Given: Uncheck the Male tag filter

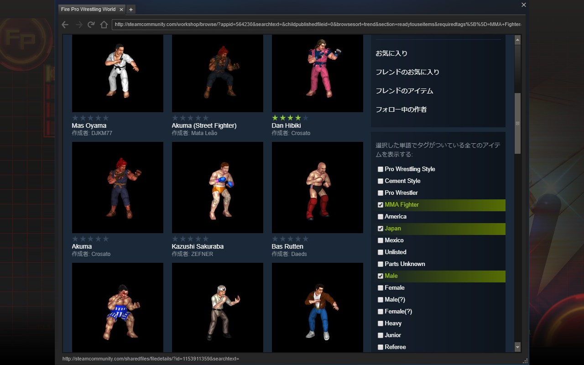Looking at the screenshot, I should tap(381, 276).
